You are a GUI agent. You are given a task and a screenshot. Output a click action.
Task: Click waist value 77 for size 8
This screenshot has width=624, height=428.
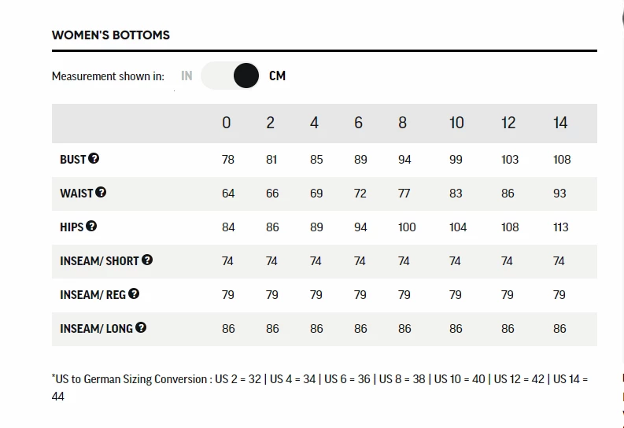[x=404, y=194]
